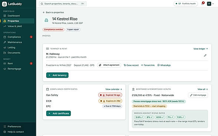This screenshot has width=218, height=136.
Task: Click Mortgage health bank icon
Action: (133, 89)
